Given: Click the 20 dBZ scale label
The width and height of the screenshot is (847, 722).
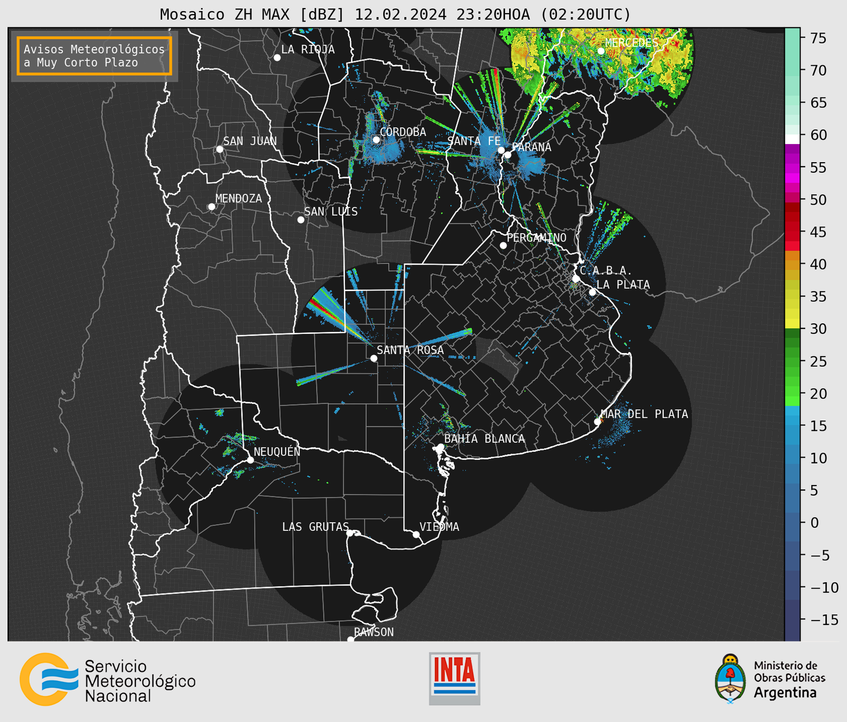Looking at the screenshot, I should (x=818, y=394).
